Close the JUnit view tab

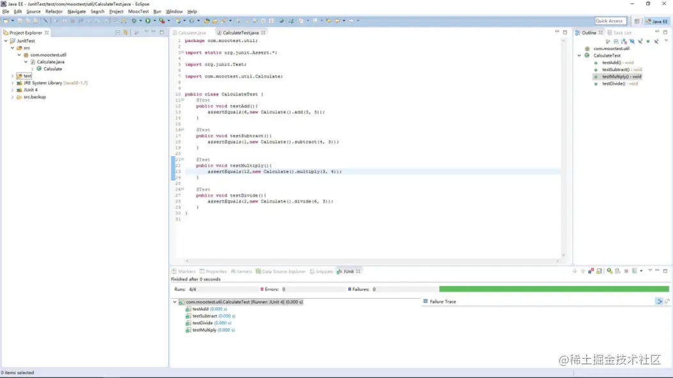tap(358, 271)
